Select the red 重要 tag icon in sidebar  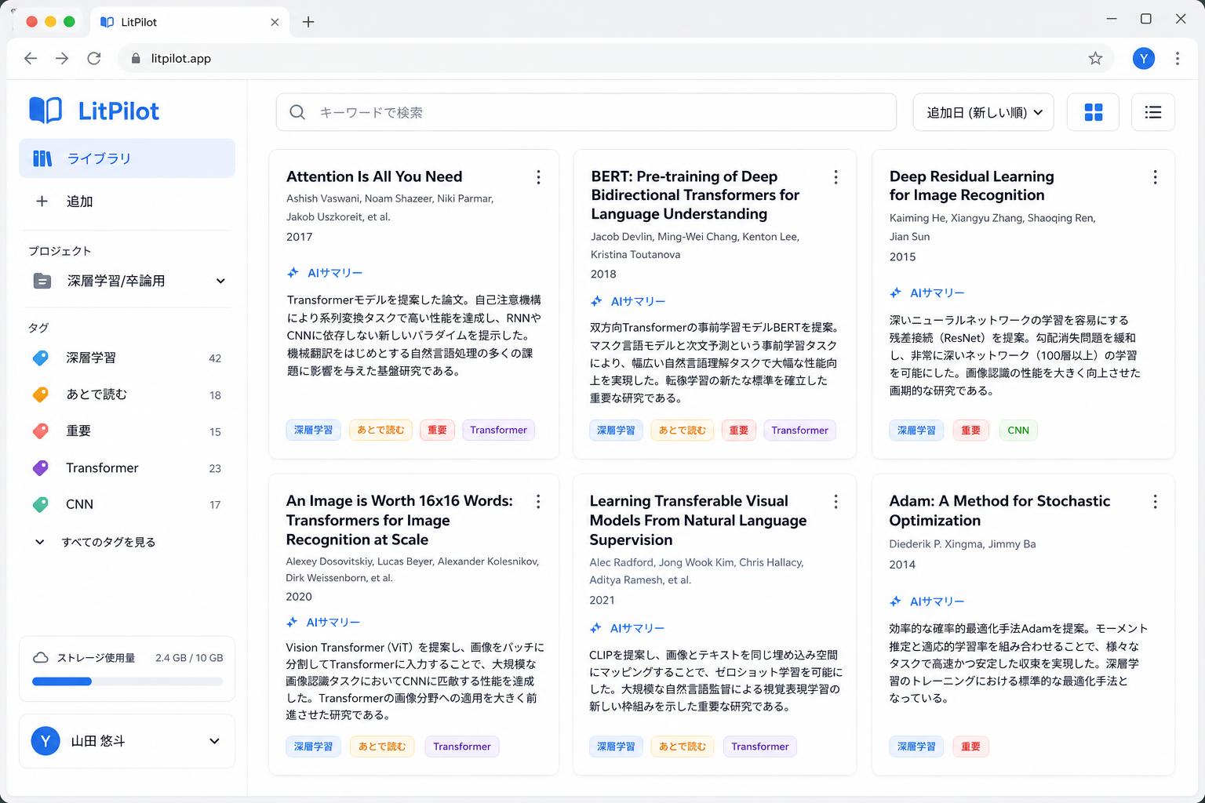(40, 431)
